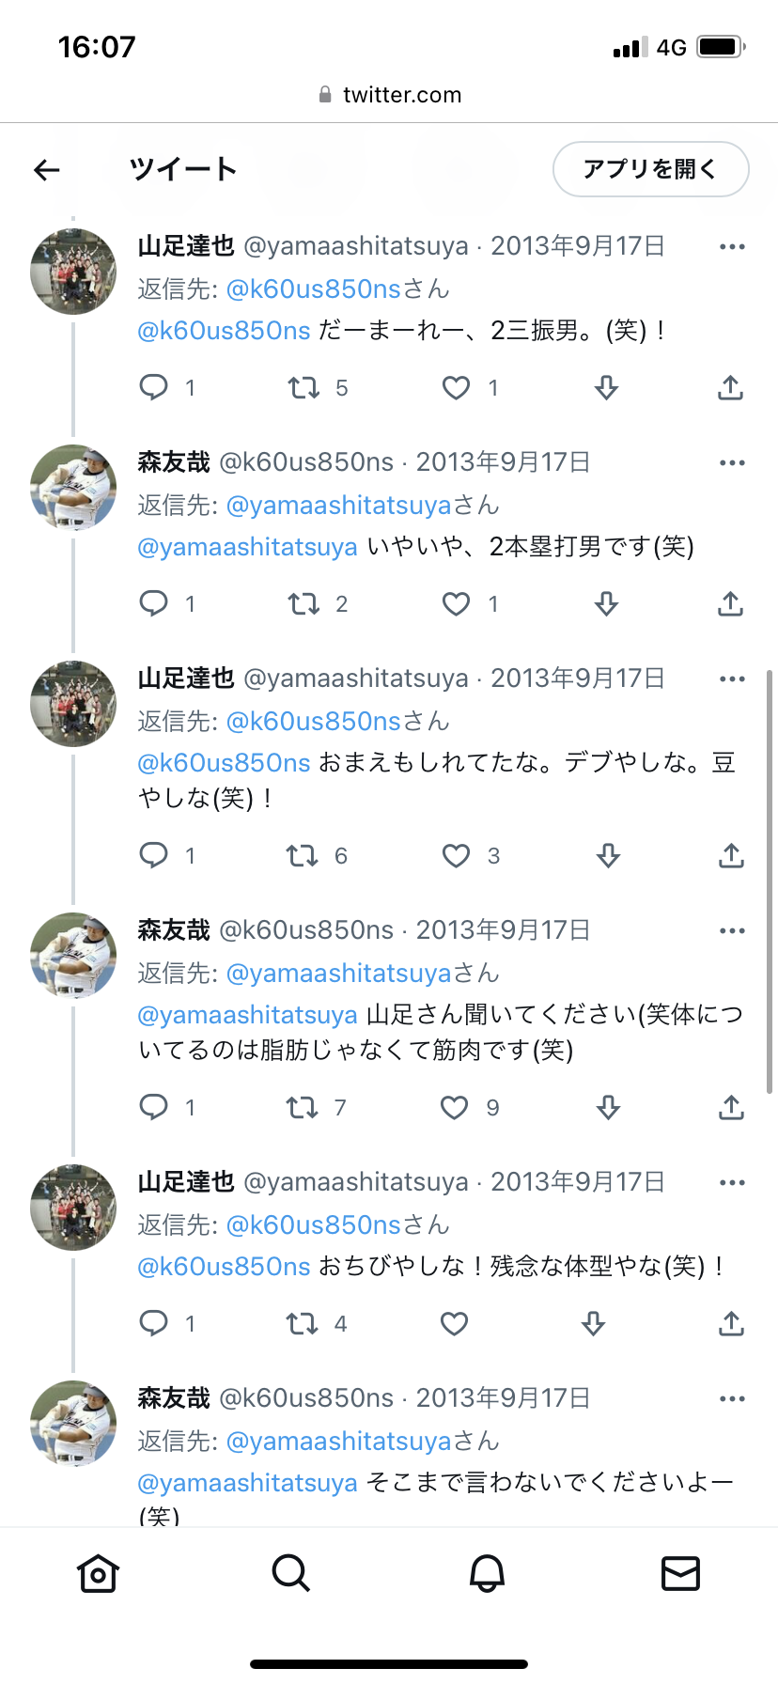Share the 筋肉です tweet
The height and width of the screenshot is (1684, 778).
point(731,1107)
